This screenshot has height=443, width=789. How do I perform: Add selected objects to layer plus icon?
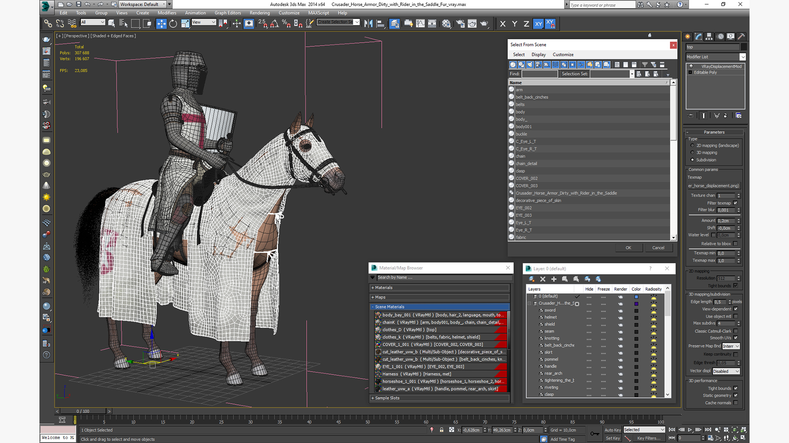(x=554, y=279)
